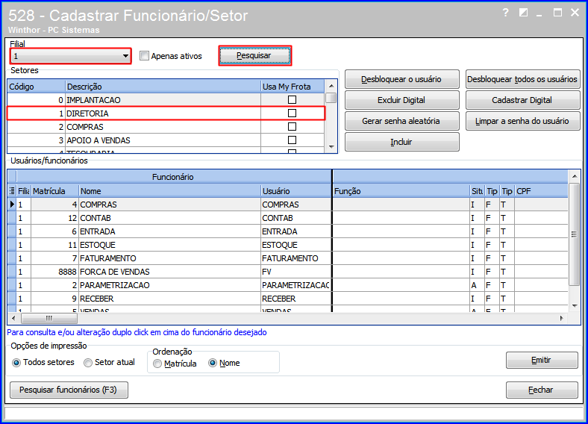
Task: Click Gerar senha aleatória button
Action: (401, 121)
